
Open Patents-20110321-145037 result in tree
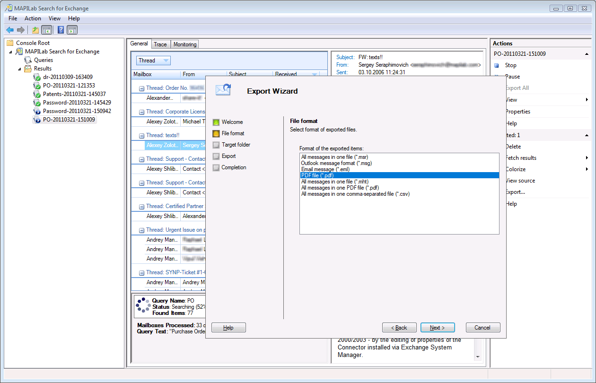tap(74, 94)
